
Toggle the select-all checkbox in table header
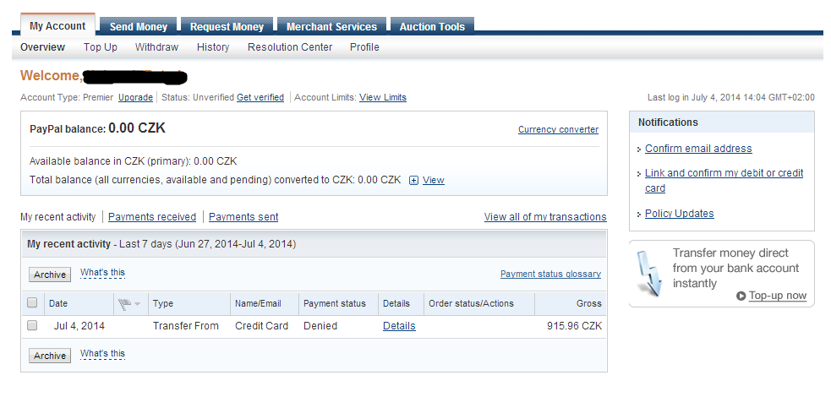pos(32,302)
